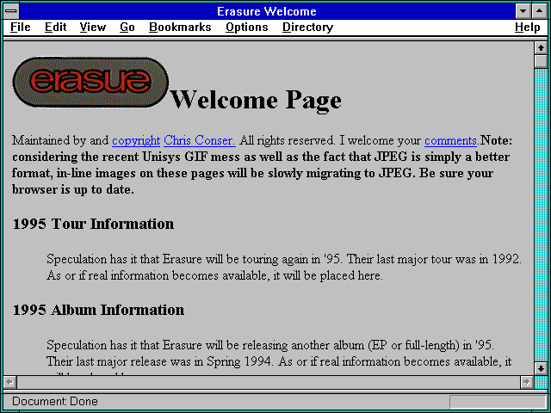
Task: Click the 'Document: Done' status text
Action: pyautogui.click(x=55, y=401)
